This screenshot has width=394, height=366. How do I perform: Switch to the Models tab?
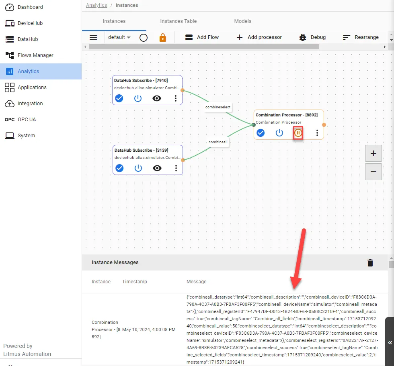(x=243, y=21)
